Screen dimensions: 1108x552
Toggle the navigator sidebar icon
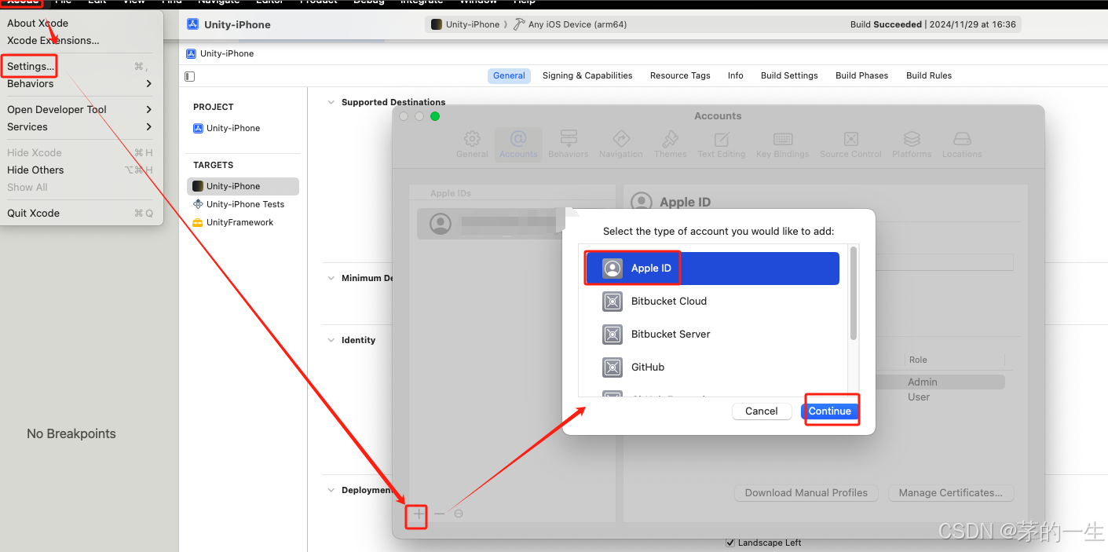pos(189,76)
